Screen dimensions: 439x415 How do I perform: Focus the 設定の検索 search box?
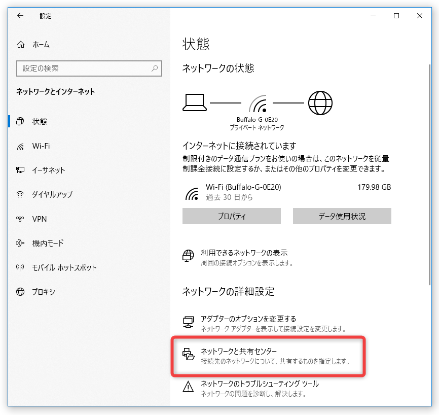(89, 68)
